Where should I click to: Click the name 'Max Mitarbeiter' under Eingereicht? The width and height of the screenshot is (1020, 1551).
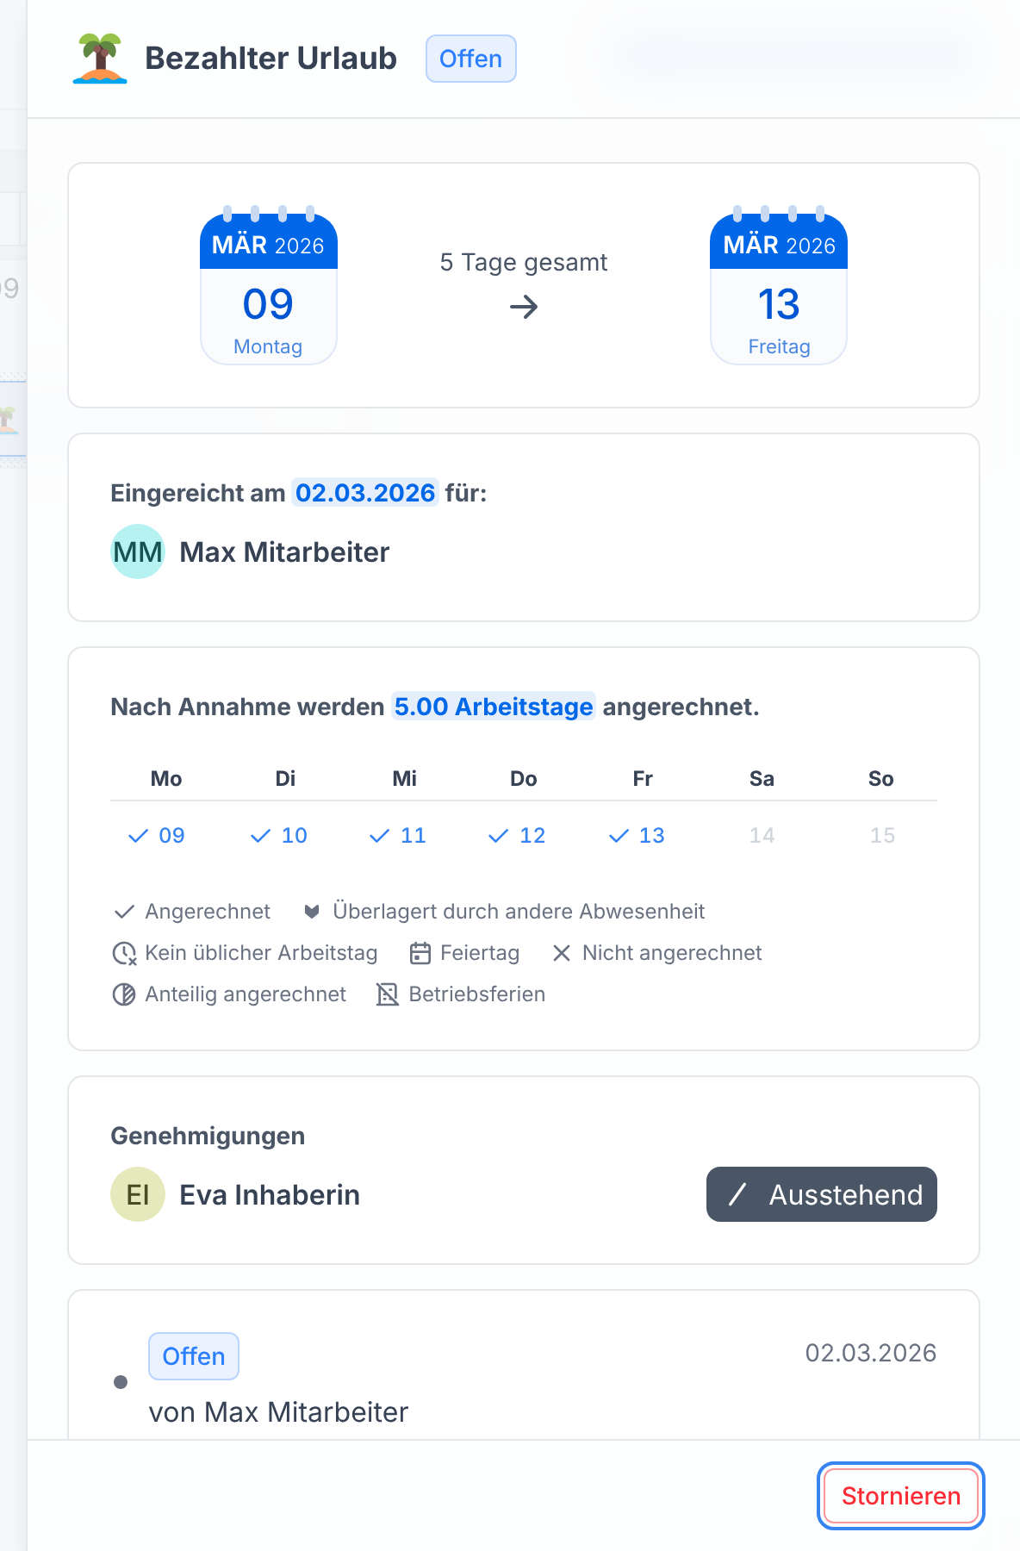[x=284, y=552]
